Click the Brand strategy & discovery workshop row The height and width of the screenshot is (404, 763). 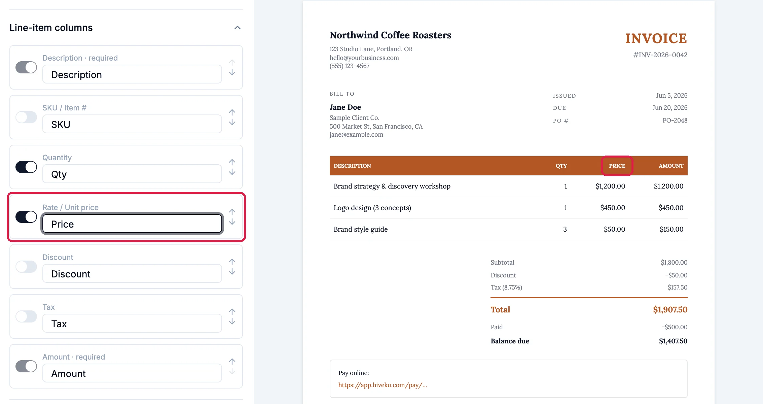tap(509, 186)
